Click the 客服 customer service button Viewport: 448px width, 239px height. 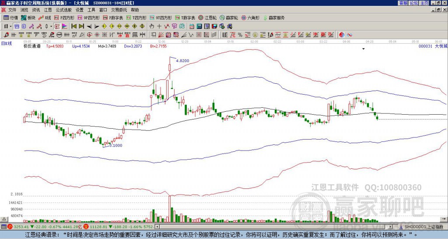403,3
